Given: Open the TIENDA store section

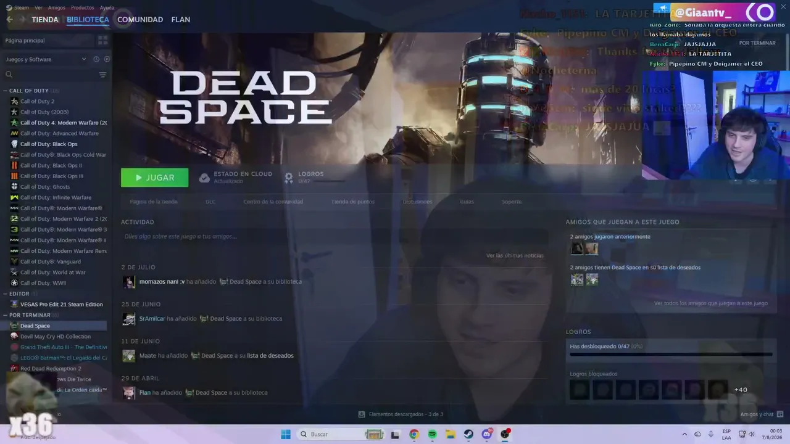Looking at the screenshot, I should pyautogui.click(x=45, y=20).
